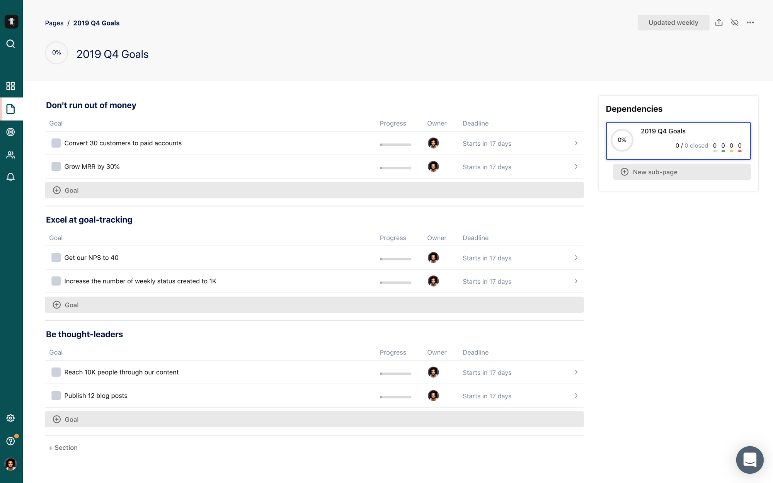Check the 'Get our NPS to 40' checkbox
This screenshot has width=773, height=483.
[56, 258]
